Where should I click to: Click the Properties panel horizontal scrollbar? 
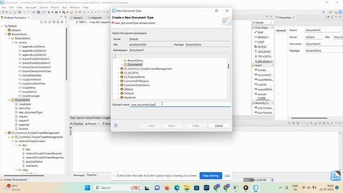(x=309, y=118)
